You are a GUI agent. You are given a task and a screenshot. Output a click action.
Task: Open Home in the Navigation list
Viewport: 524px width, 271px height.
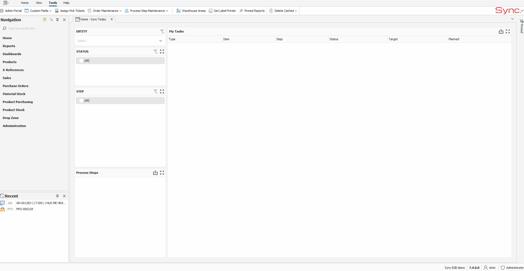point(7,38)
